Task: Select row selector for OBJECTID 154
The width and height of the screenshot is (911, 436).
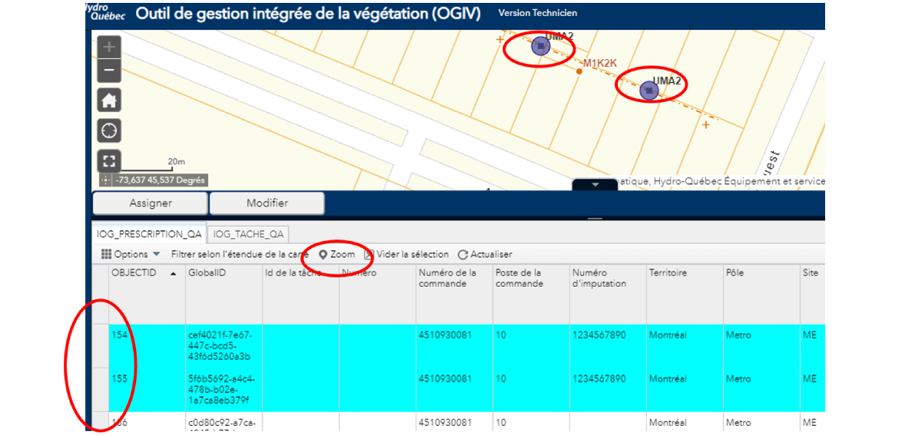Action: pyautogui.click(x=100, y=346)
